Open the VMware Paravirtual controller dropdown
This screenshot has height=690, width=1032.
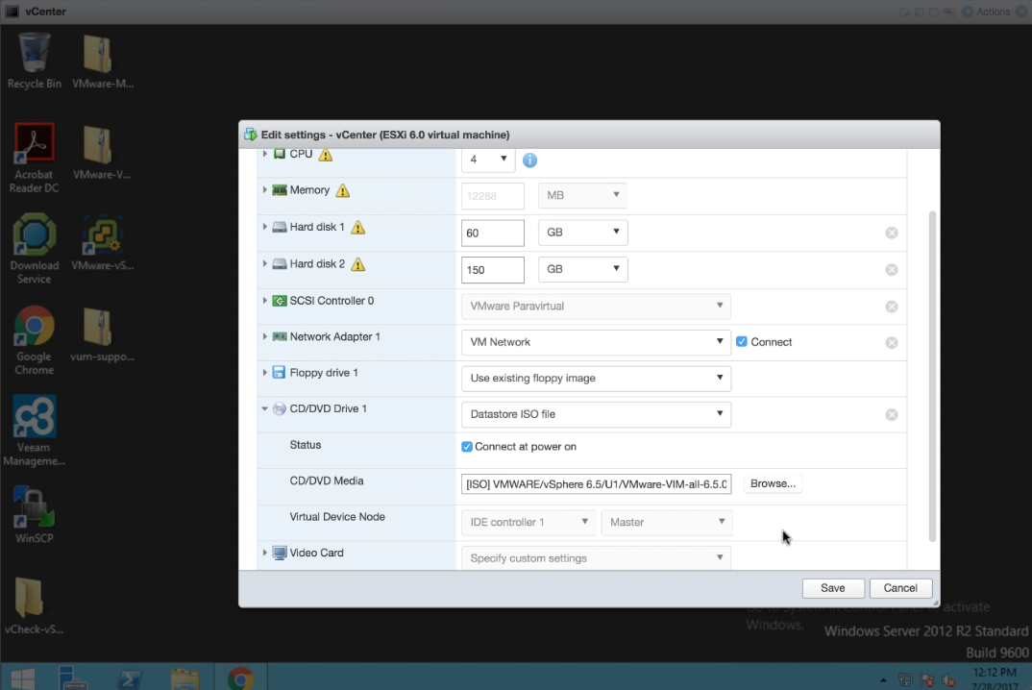point(596,307)
